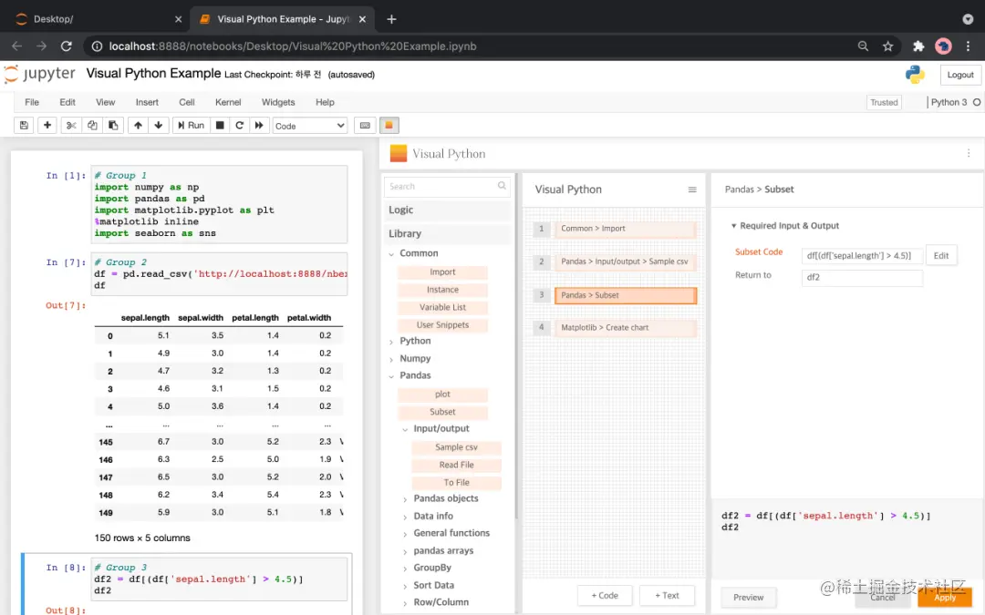Open Chrome three-dot menu
This screenshot has height=615, width=985.
[968, 46]
